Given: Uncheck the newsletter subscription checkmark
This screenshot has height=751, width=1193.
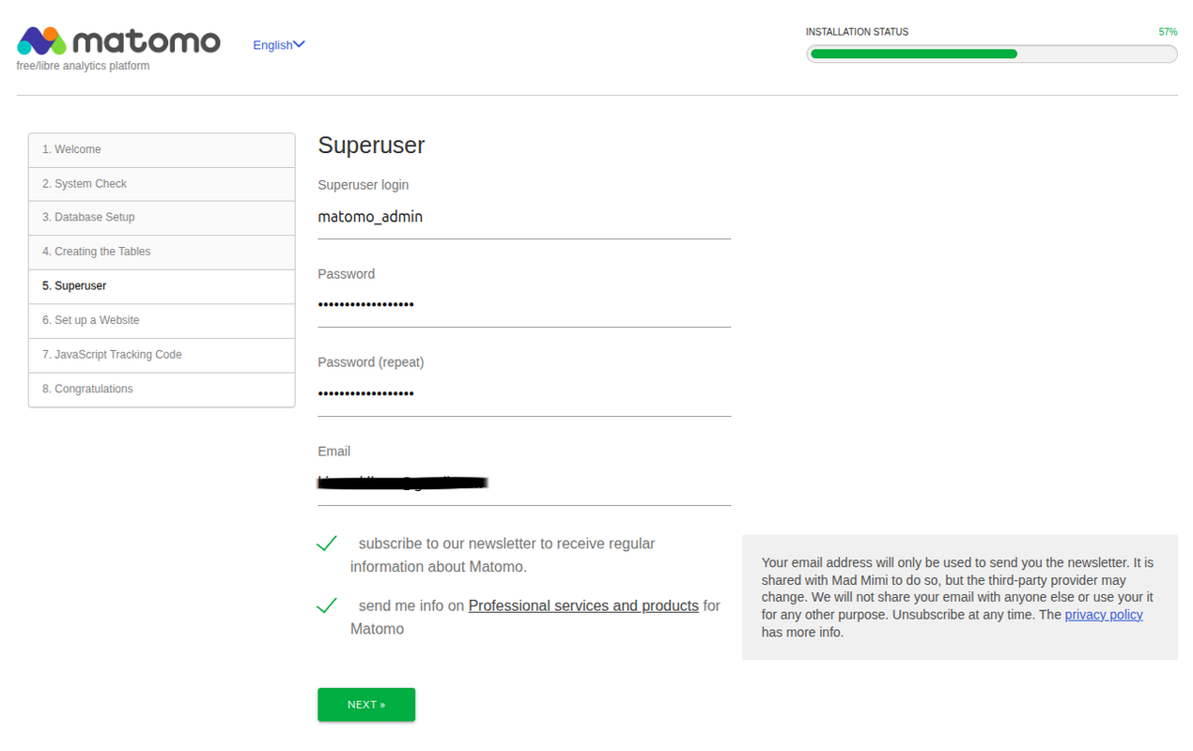Looking at the screenshot, I should pyautogui.click(x=327, y=544).
